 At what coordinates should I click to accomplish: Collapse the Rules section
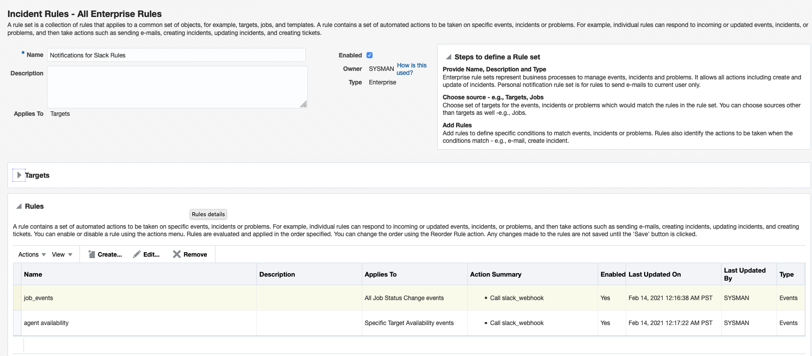tap(19, 206)
